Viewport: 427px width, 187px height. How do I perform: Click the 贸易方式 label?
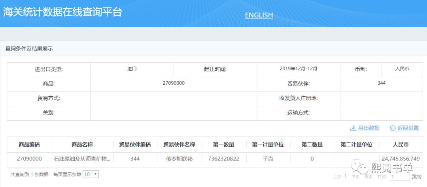[49, 98]
